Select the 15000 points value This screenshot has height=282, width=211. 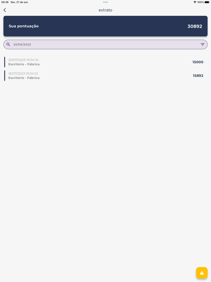pos(198,62)
